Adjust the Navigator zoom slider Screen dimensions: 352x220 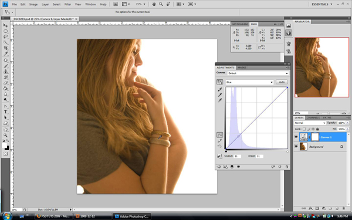point(329,113)
